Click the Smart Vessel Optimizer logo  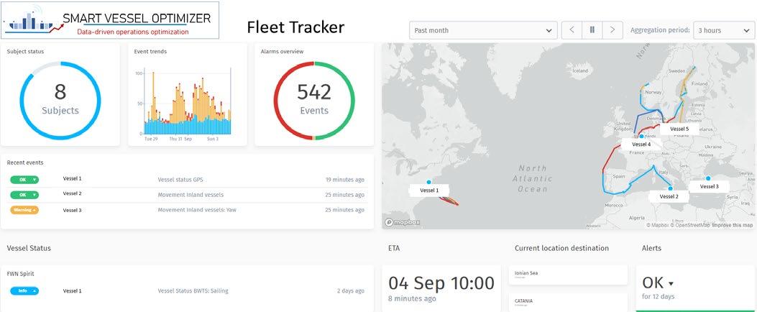pyautogui.click(x=111, y=21)
